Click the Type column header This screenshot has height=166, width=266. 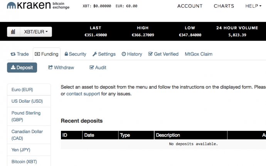(136, 135)
